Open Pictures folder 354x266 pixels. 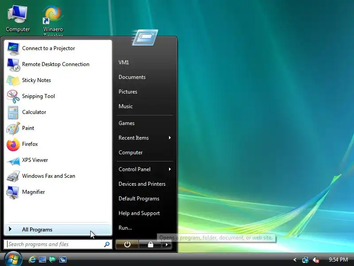128,92
